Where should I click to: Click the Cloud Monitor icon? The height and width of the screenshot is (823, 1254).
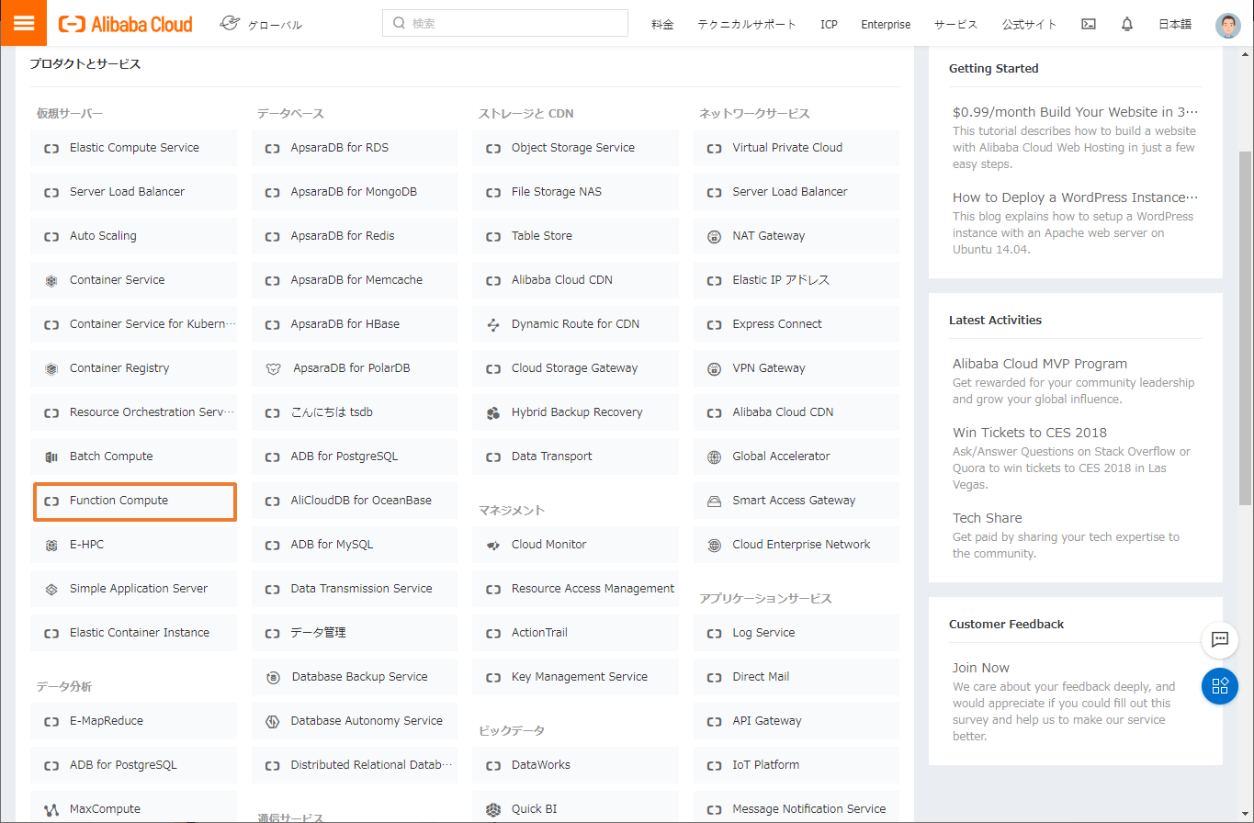(x=493, y=545)
